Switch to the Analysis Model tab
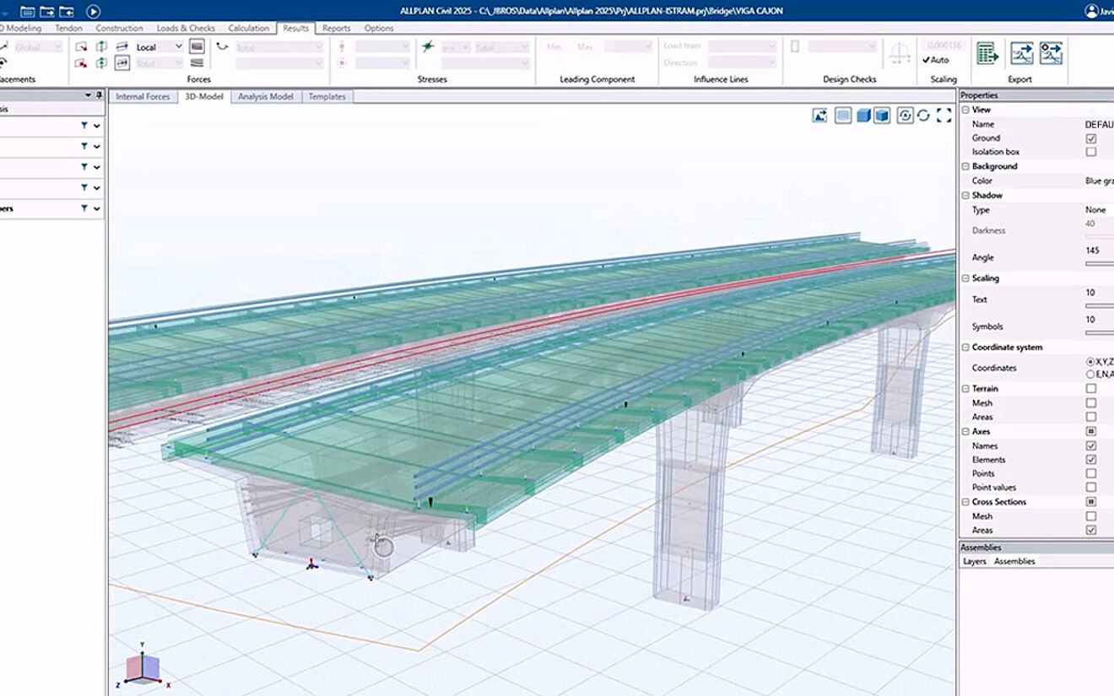 (265, 97)
